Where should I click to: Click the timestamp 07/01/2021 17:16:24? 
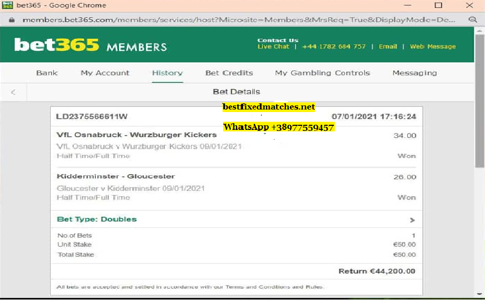[x=374, y=117]
